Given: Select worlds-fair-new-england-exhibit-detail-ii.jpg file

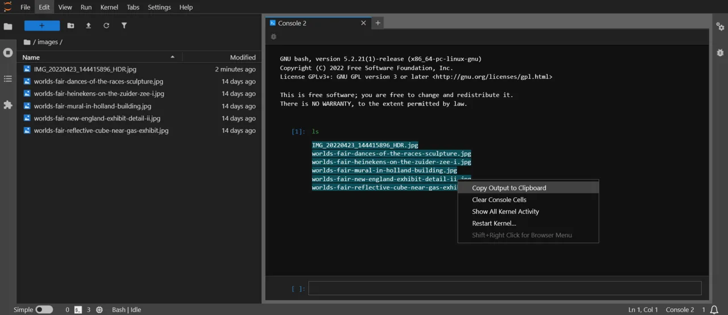Looking at the screenshot, I should [139, 119].
